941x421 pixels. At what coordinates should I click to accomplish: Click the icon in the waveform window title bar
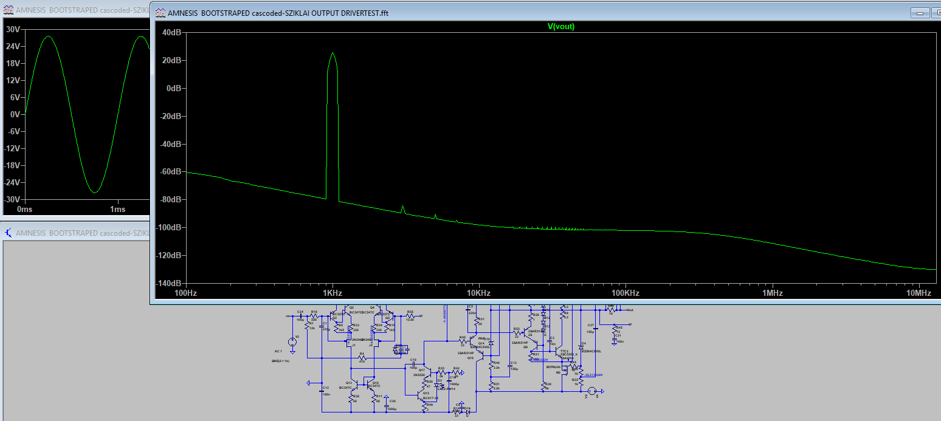8,10
